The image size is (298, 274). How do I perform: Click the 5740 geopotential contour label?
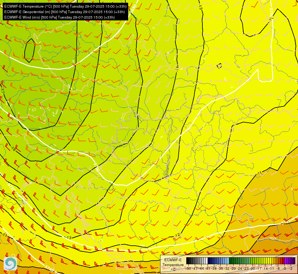49,268
